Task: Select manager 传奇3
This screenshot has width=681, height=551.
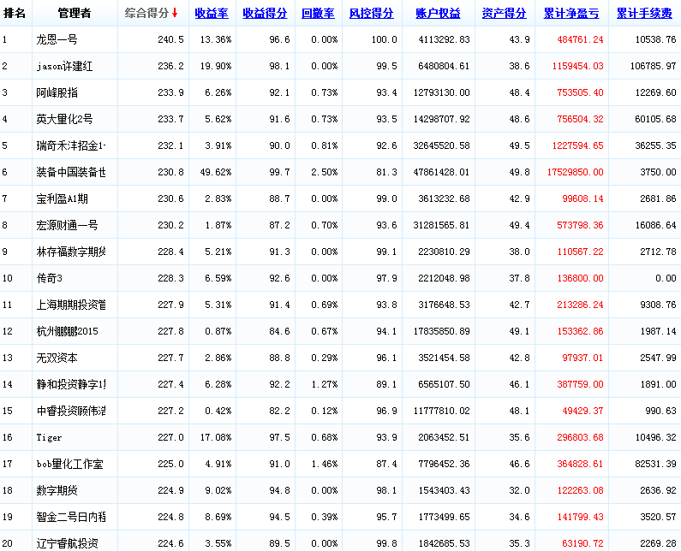Action: coord(50,278)
